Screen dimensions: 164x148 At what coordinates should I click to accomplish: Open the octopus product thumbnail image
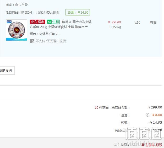point(17,30)
